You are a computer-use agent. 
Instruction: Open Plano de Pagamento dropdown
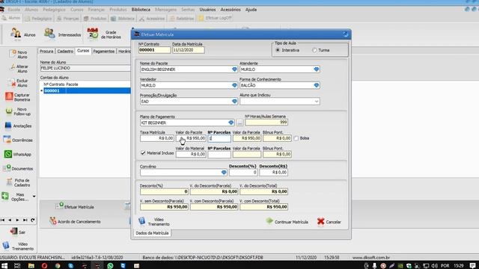click(x=231, y=123)
